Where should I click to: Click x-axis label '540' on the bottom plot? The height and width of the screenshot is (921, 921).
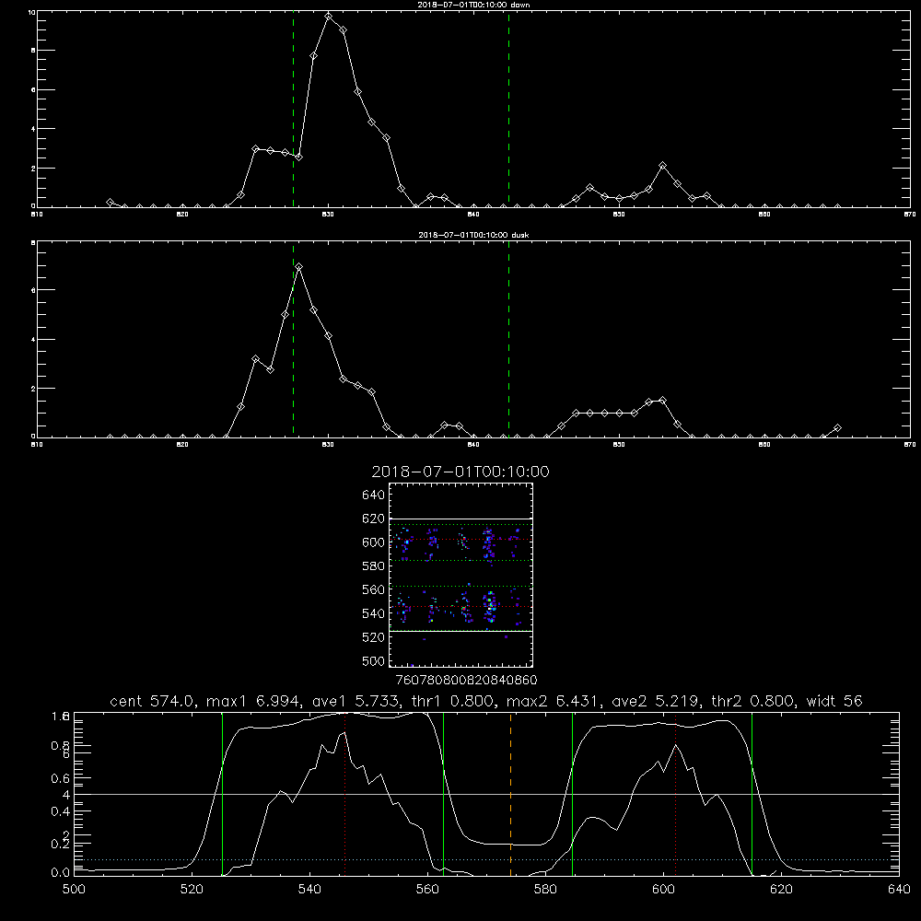(x=309, y=890)
